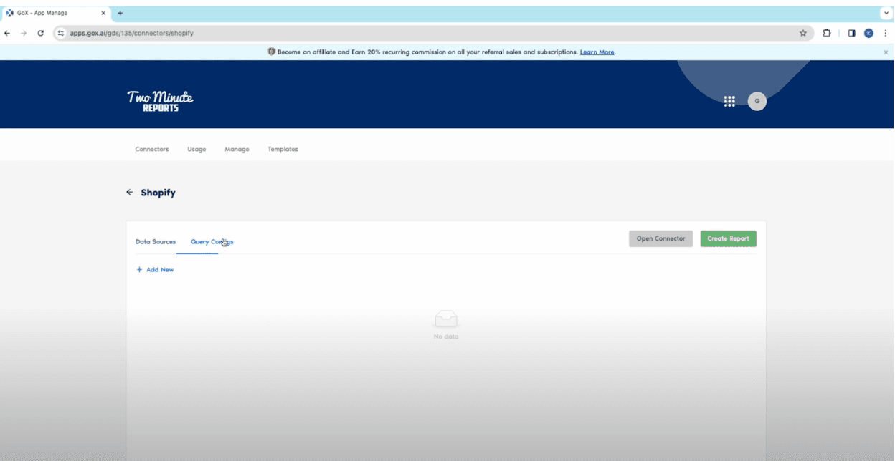
Task: Switch to the Data Sources tab
Action: click(156, 242)
